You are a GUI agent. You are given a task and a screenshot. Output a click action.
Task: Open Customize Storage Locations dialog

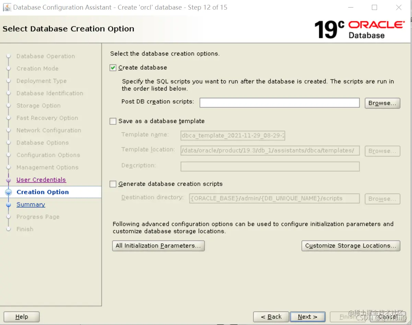[351, 246]
